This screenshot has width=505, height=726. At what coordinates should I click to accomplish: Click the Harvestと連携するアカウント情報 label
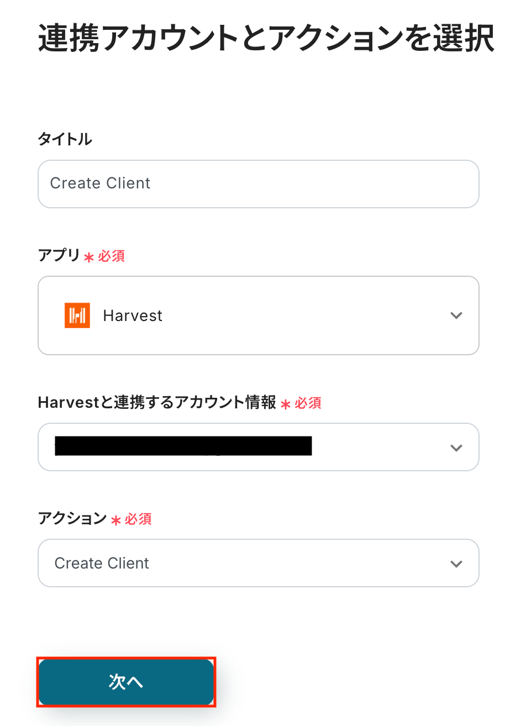157,403
